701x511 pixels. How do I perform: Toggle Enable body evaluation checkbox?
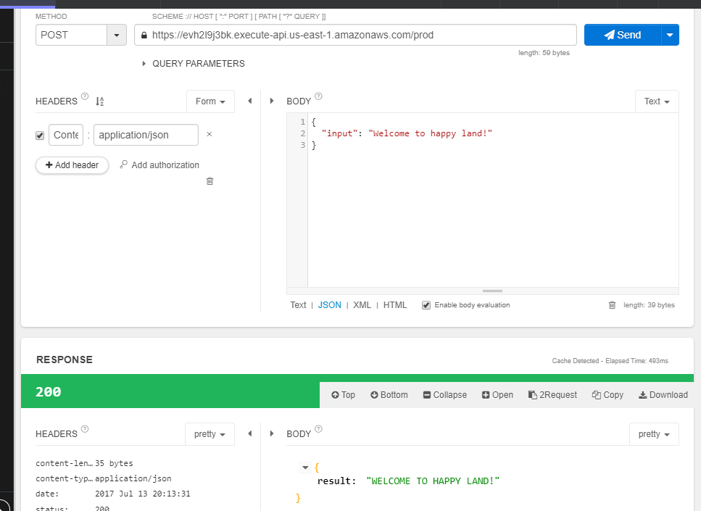pyautogui.click(x=426, y=305)
